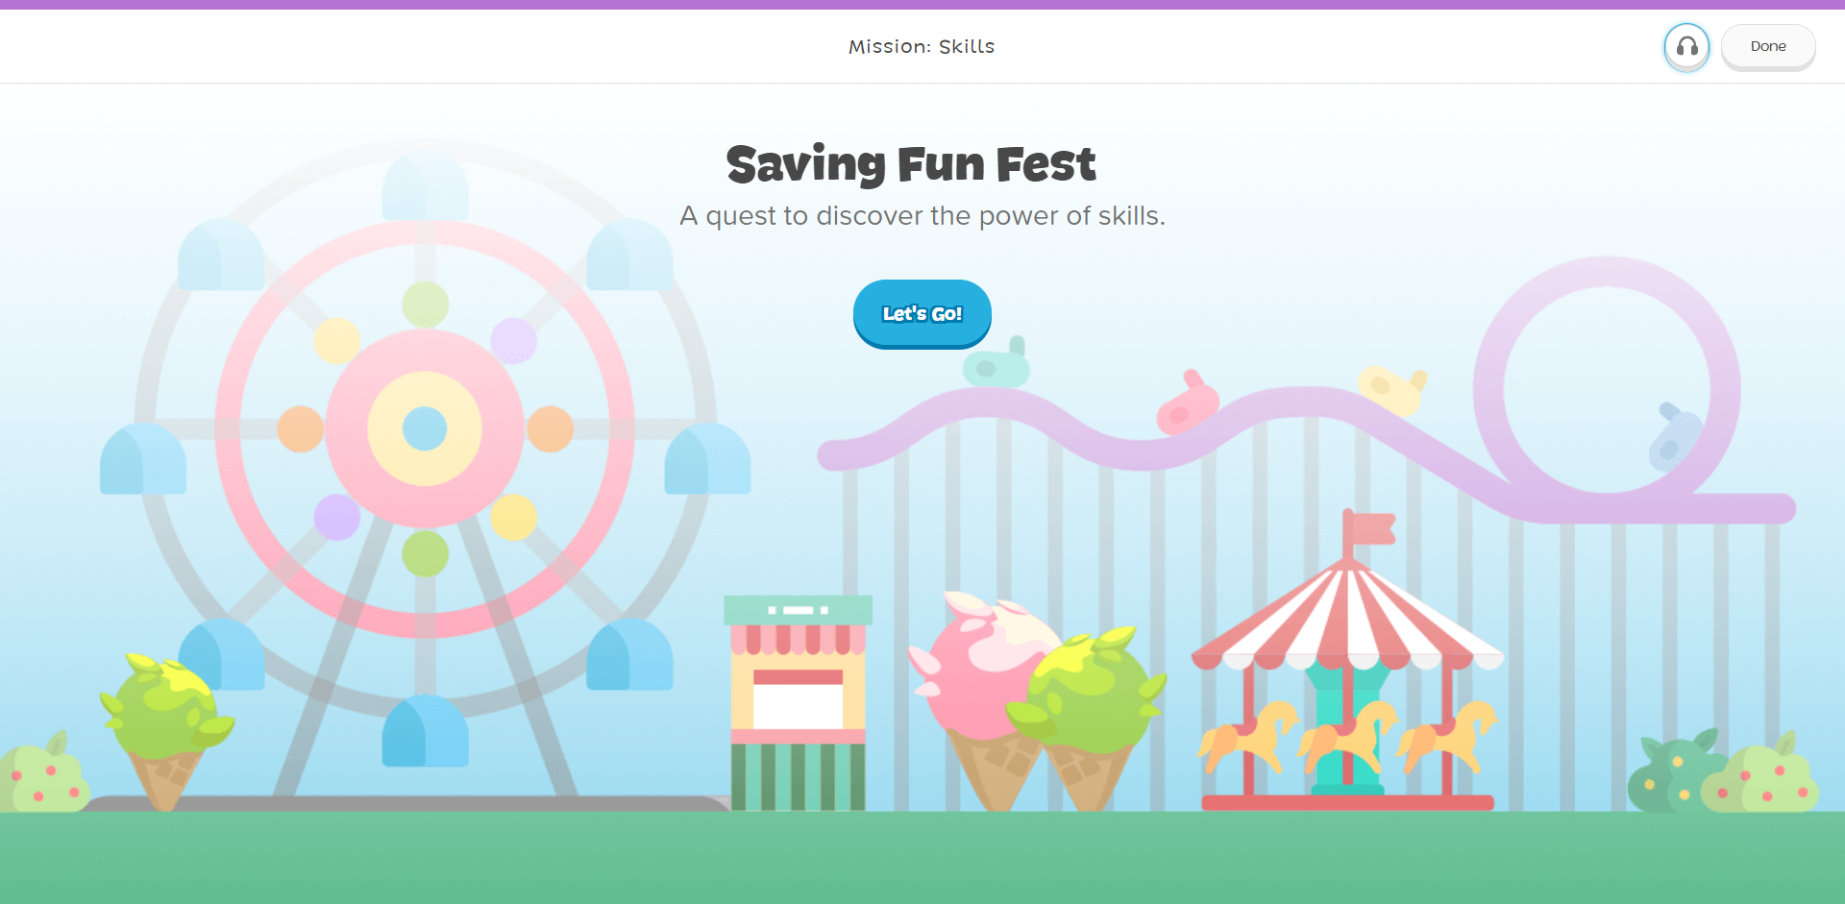Start the quest with Let's Go!
Image resolution: width=1845 pixels, height=904 pixels.
922,313
